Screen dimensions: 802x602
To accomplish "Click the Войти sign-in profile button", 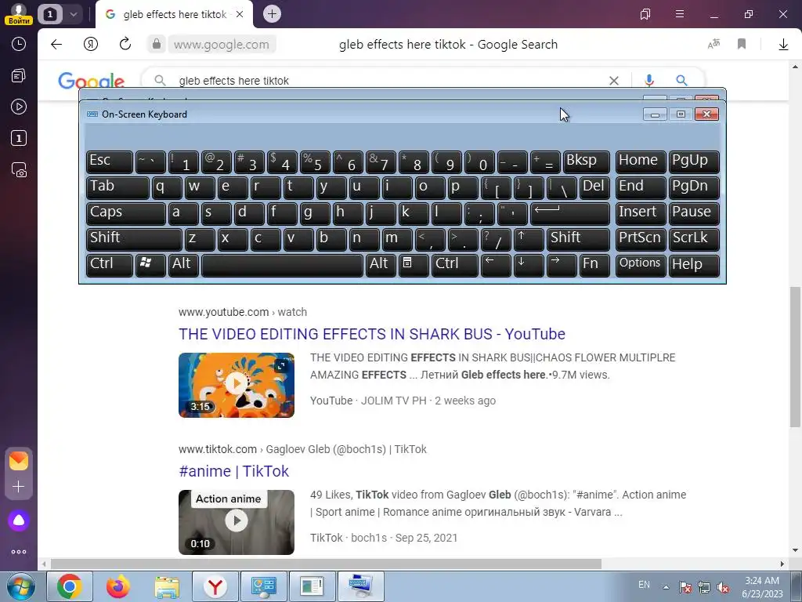I will tap(19, 14).
